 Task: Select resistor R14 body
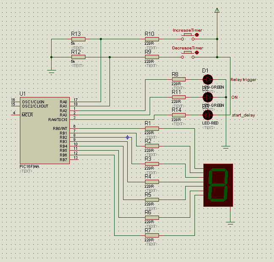[178, 115]
